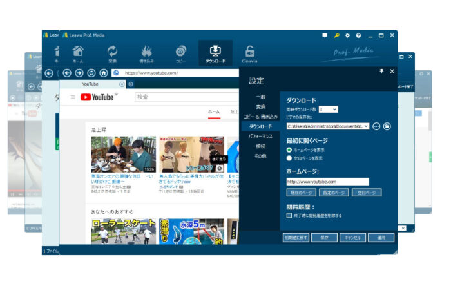Pin the 設定 settings panel

[381, 71]
